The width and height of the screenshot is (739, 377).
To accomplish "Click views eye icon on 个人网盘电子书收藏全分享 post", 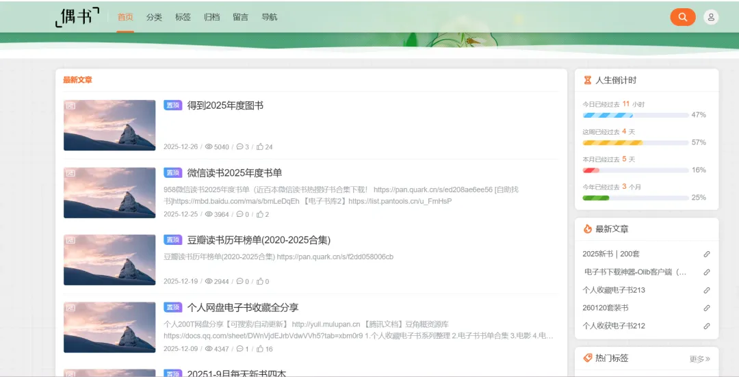I will (209, 349).
